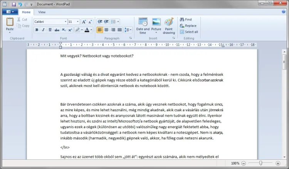Viewport: 289px width, 169px height.
Task: Customize Quick Access Toolbar dropdown
Action: point(32,4)
